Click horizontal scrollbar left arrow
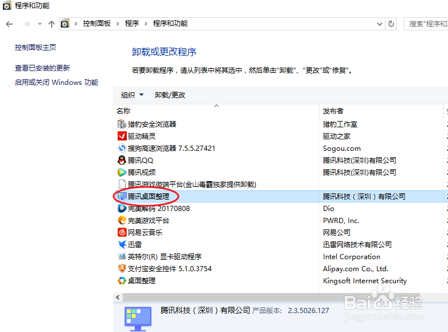Viewport: 448px width, 332px height. point(118,298)
